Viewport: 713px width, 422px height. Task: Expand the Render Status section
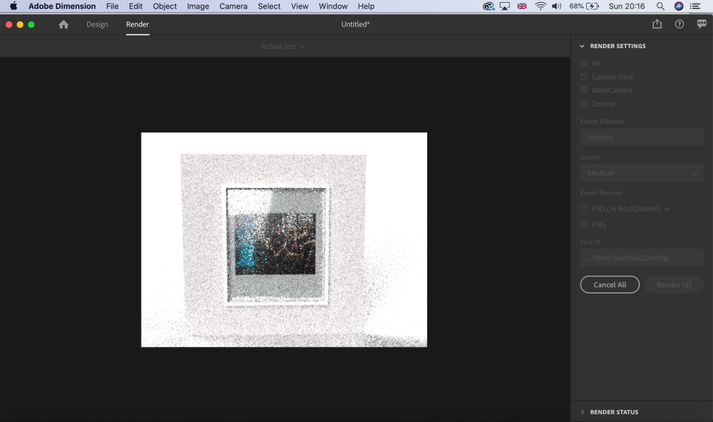click(613, 412)
